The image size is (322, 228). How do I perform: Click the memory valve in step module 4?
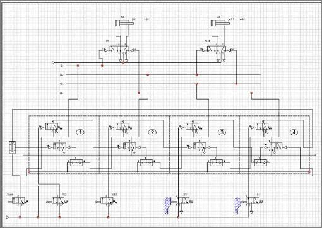click(x=277, y=146)
